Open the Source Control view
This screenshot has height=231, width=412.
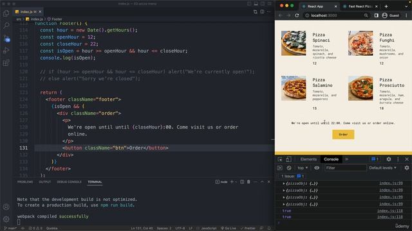[6, 38]
